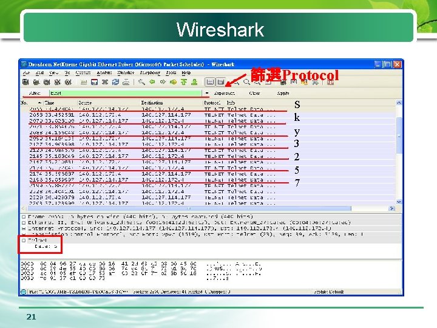Open the Capture Options toolbar icon
Image resolution: width=437 pixels, height=328 pixels.
pos(36,82)
